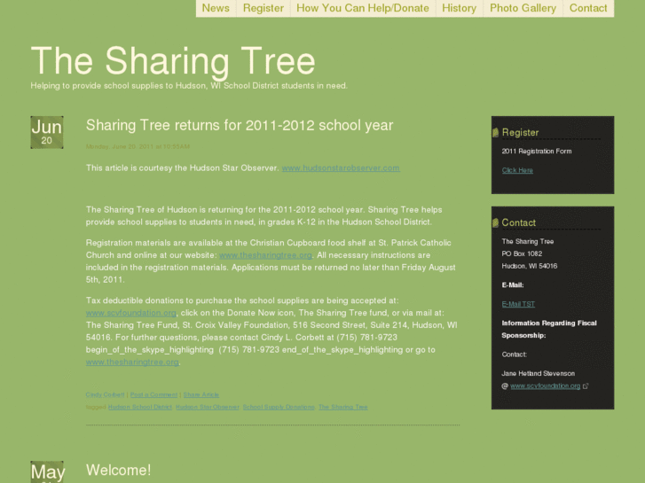Click 'PO Box 1082' address line
The height and width of the screenshot is (483, 645).
tap(522, 253)
